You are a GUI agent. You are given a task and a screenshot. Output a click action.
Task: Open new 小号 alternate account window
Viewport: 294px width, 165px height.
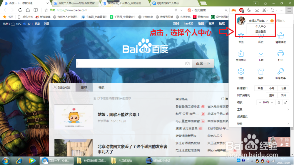(x=272, y=88)
